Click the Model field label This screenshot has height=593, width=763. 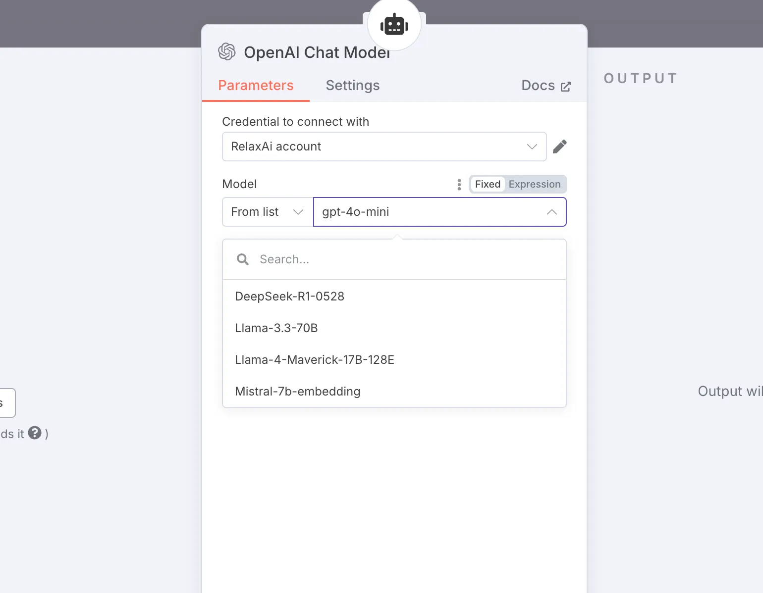pyautogui.click(x=239, y=184)
